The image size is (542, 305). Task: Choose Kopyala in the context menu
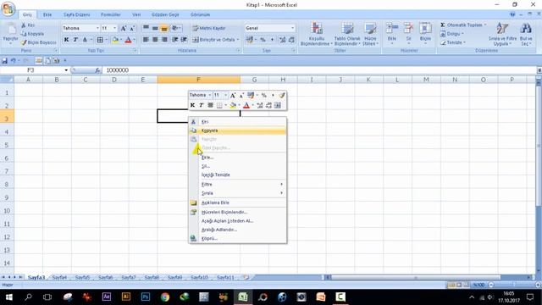point(238,130)
